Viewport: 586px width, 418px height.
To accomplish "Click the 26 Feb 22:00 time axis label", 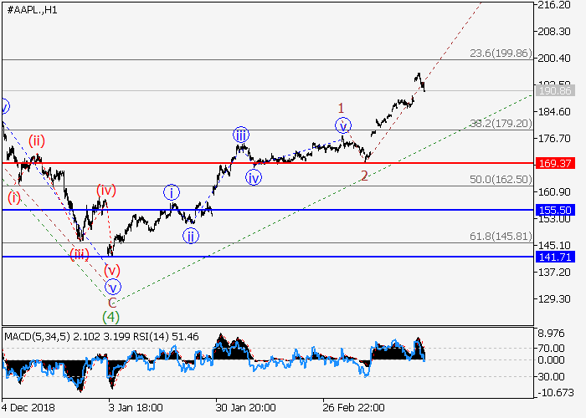I will 353,408.
